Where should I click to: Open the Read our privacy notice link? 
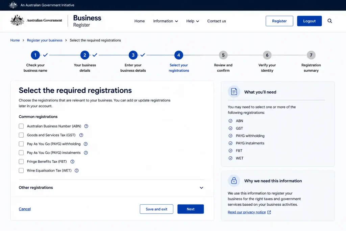(x=247, y=212)
